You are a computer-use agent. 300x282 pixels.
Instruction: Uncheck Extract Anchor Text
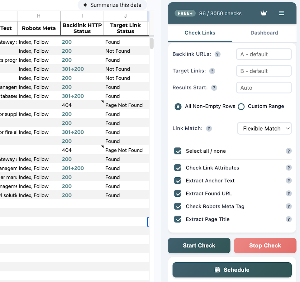pos(178,181)
